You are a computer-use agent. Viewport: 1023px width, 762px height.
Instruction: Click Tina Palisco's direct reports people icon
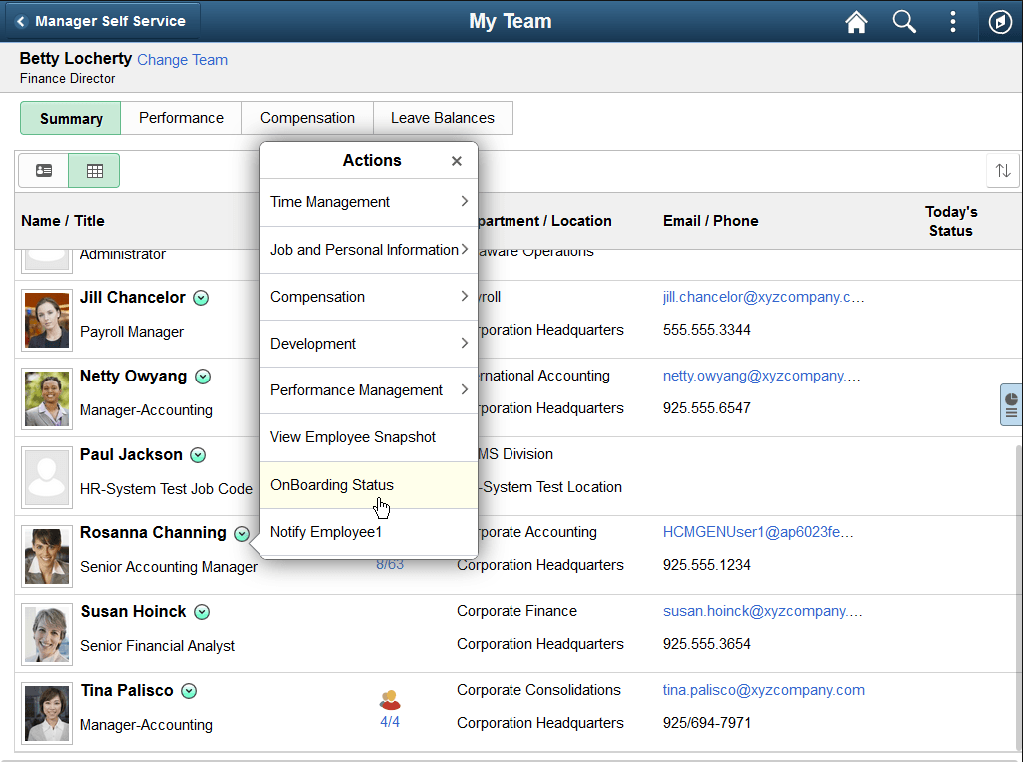(389, 701)
